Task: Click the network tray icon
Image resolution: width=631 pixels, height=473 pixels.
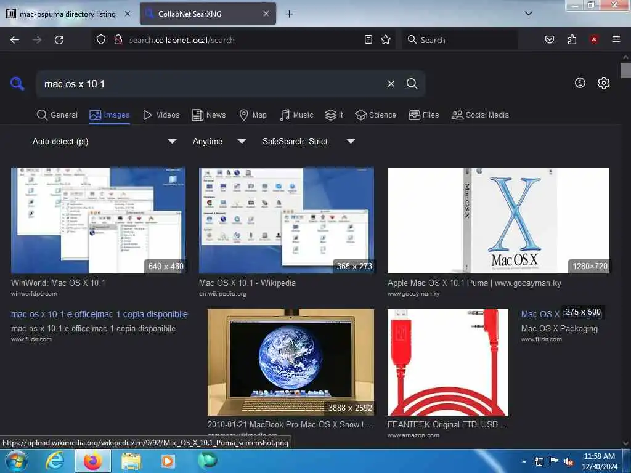Action: pyautogui.click(x=539, y=462)
